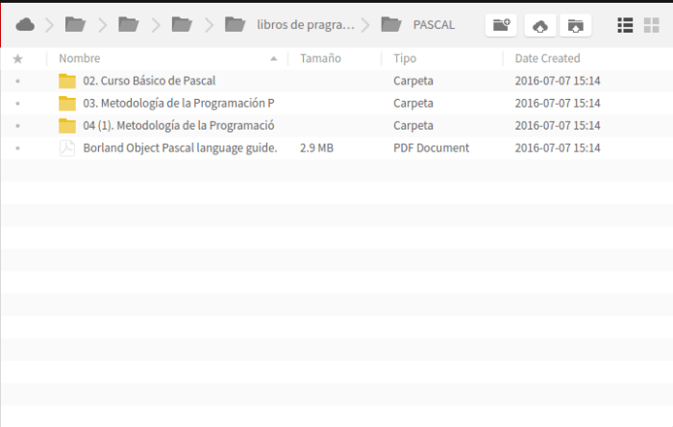The width and height of the screenshot is (673, 427).
Task: Create a new folder with the toolbar button
Action: pyautogui.click(x=501, y=25)
